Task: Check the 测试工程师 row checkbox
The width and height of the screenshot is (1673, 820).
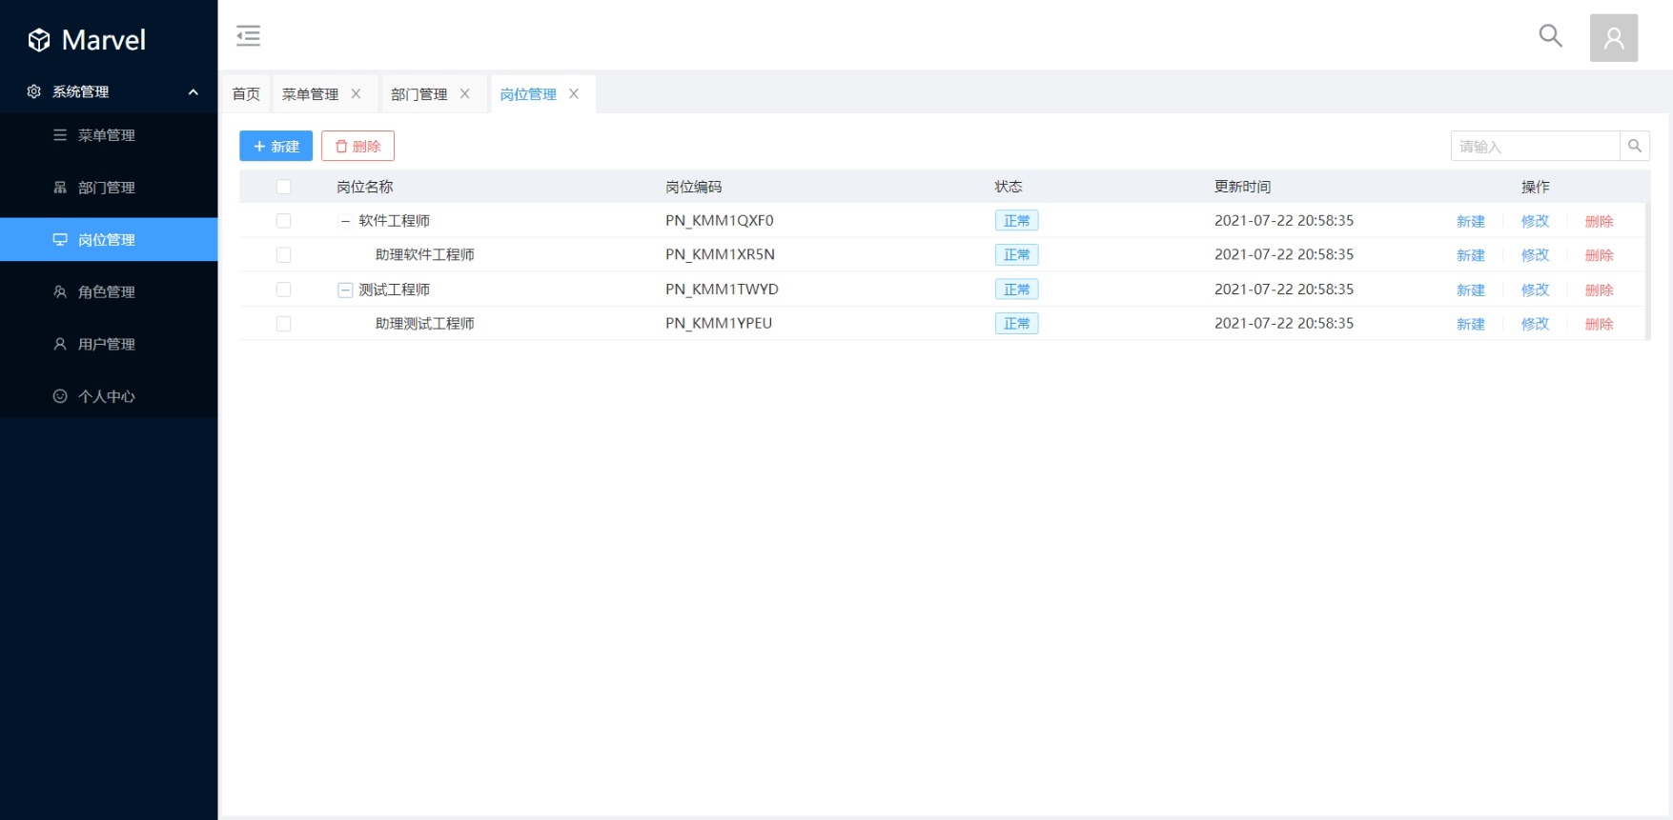Action: (x=283, y=290)
